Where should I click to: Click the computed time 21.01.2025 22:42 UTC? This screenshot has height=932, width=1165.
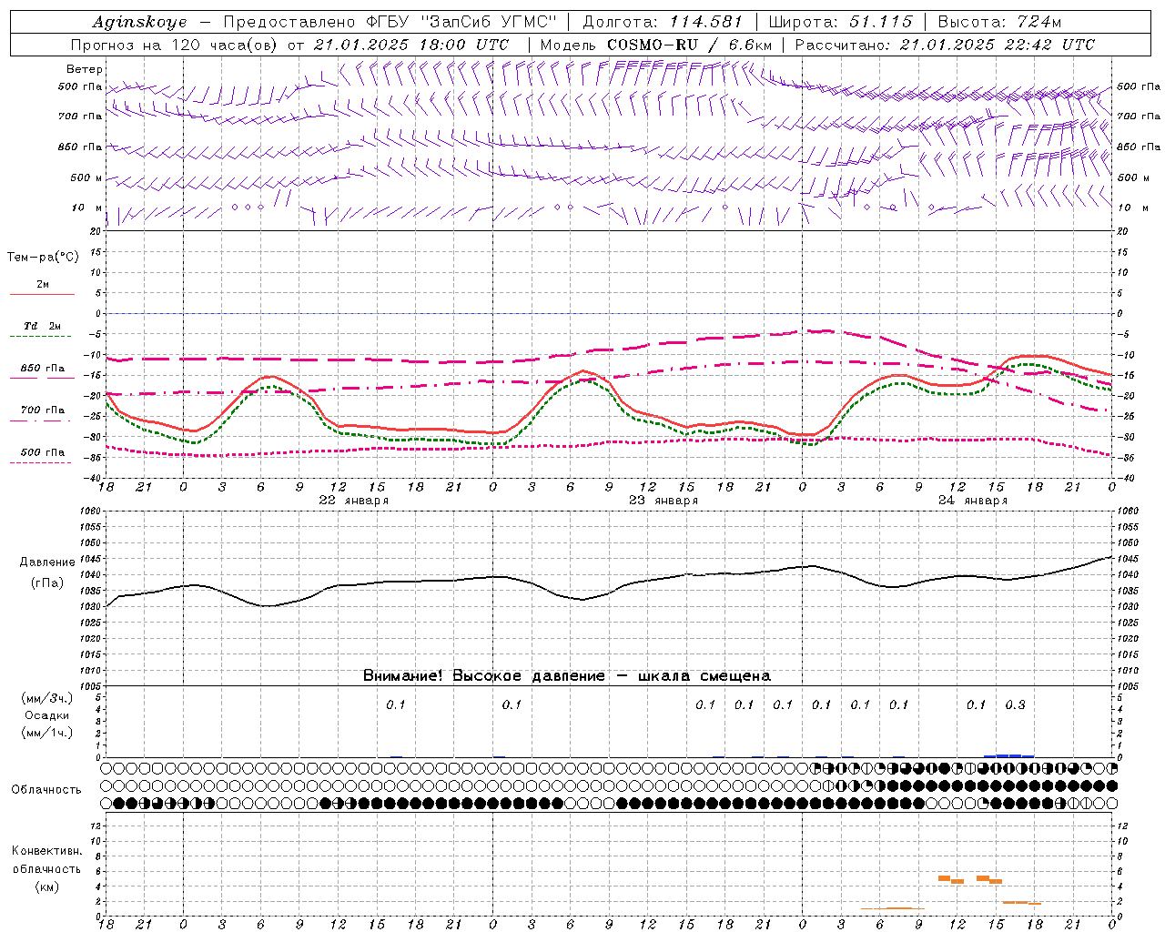point(998,45)
